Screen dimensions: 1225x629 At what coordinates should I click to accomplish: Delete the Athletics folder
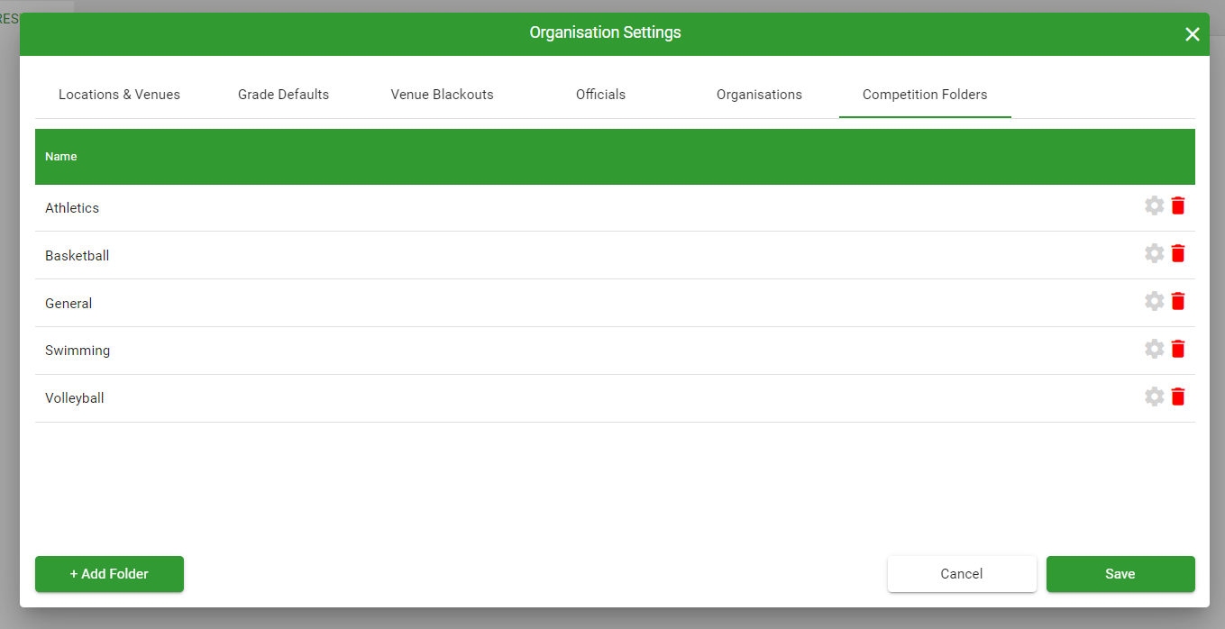[x=1178, y=205]
